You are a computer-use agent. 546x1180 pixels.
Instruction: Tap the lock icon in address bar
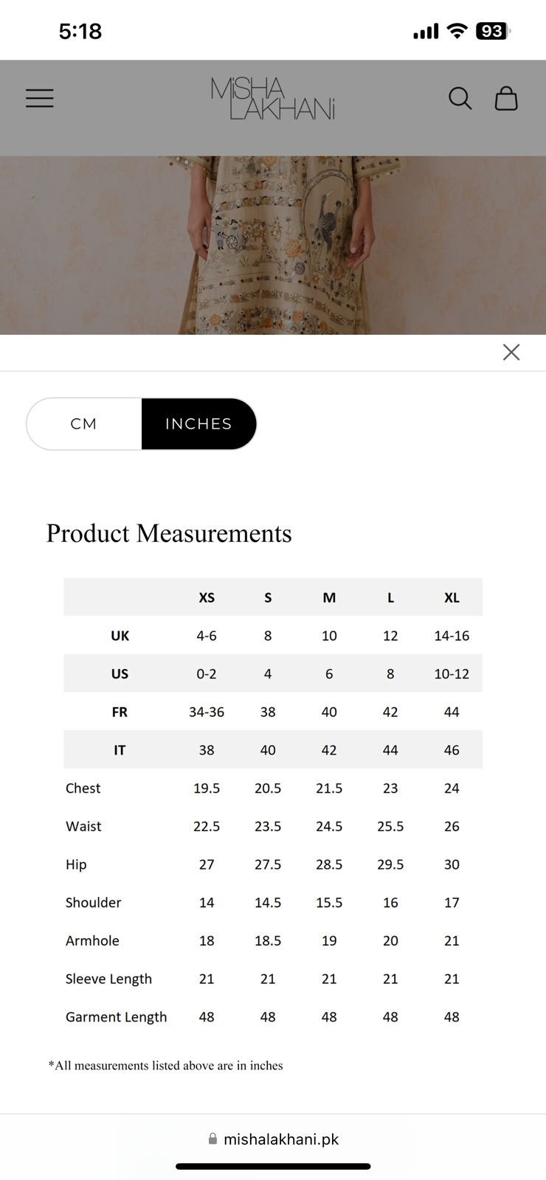pyautogui.click(x=212, y=1139)
